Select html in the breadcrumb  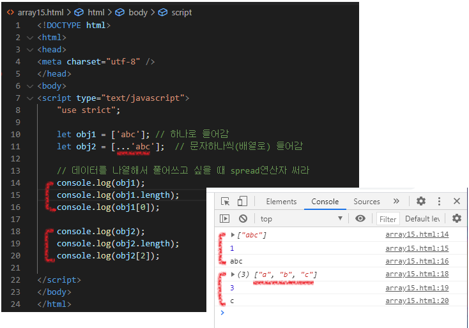click(96, 13)
